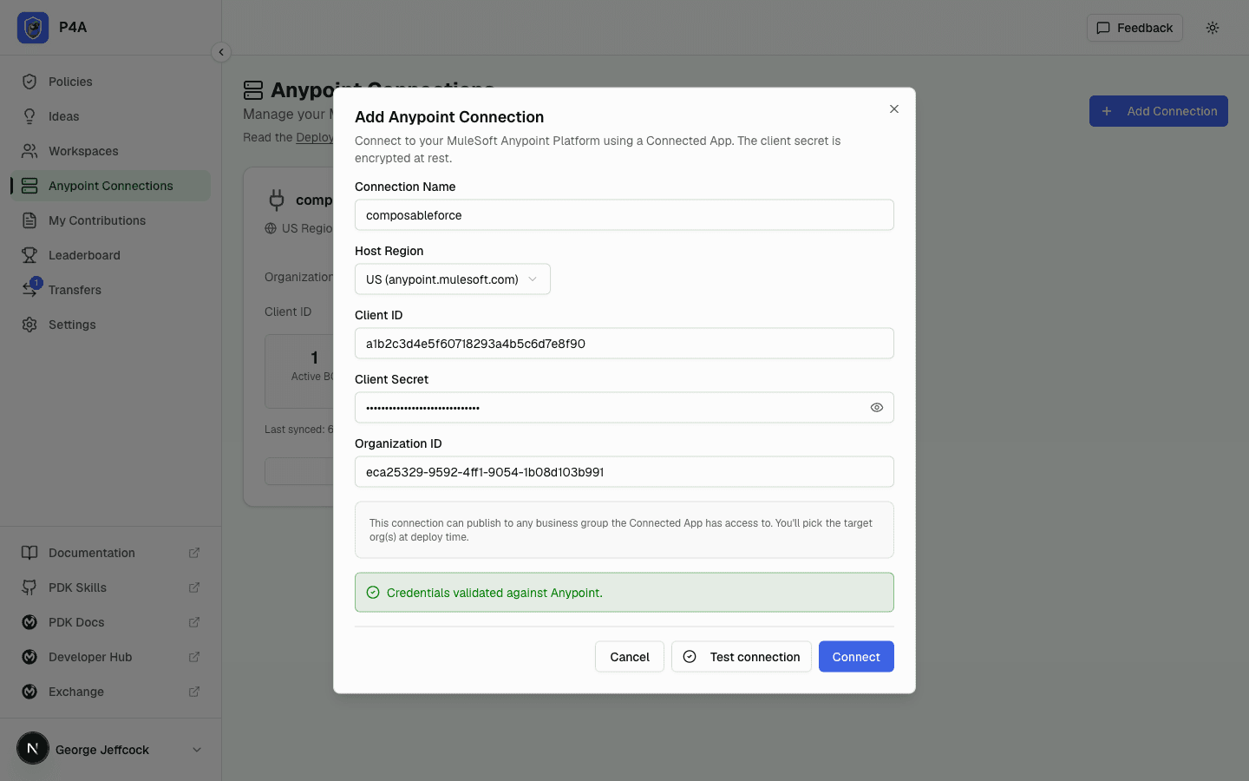Click the Client Secret input field
Viewport: 1249px width, 781px height.
pyautogui.click(x=624, y=408)
